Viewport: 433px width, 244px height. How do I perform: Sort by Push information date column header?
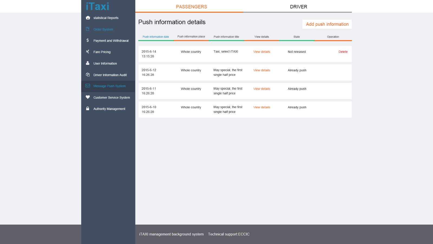(x=156, y=37)
